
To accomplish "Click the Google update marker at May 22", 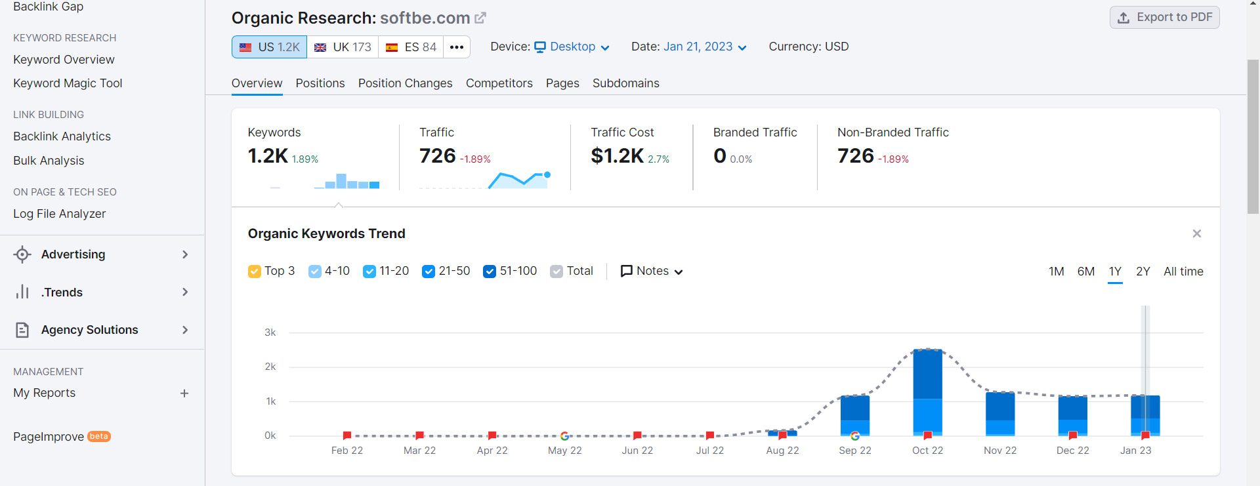I will [x=564, y=435].
